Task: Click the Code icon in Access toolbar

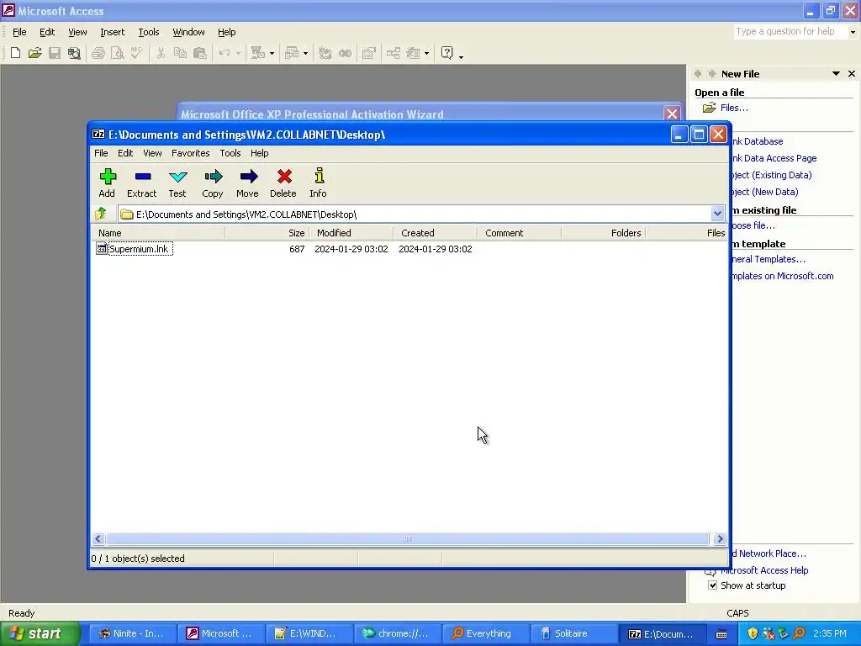Action: (325, 53)
